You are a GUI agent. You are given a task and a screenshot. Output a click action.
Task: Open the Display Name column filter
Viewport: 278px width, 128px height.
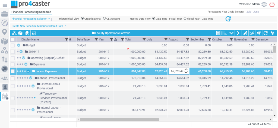coord(67,40)
